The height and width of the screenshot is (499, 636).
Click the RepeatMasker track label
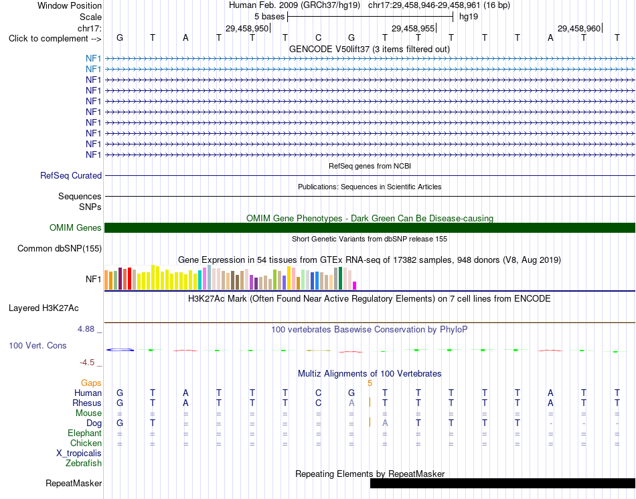(x=74, y=483)
